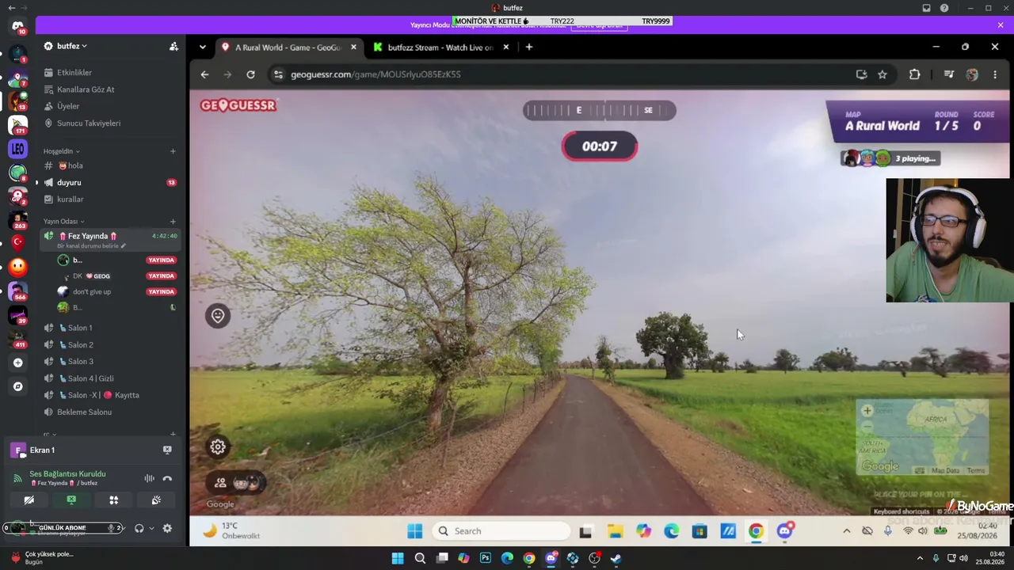1014x570 pixels.
Task: Click the GeoGuessr logo
Action: 238,105
